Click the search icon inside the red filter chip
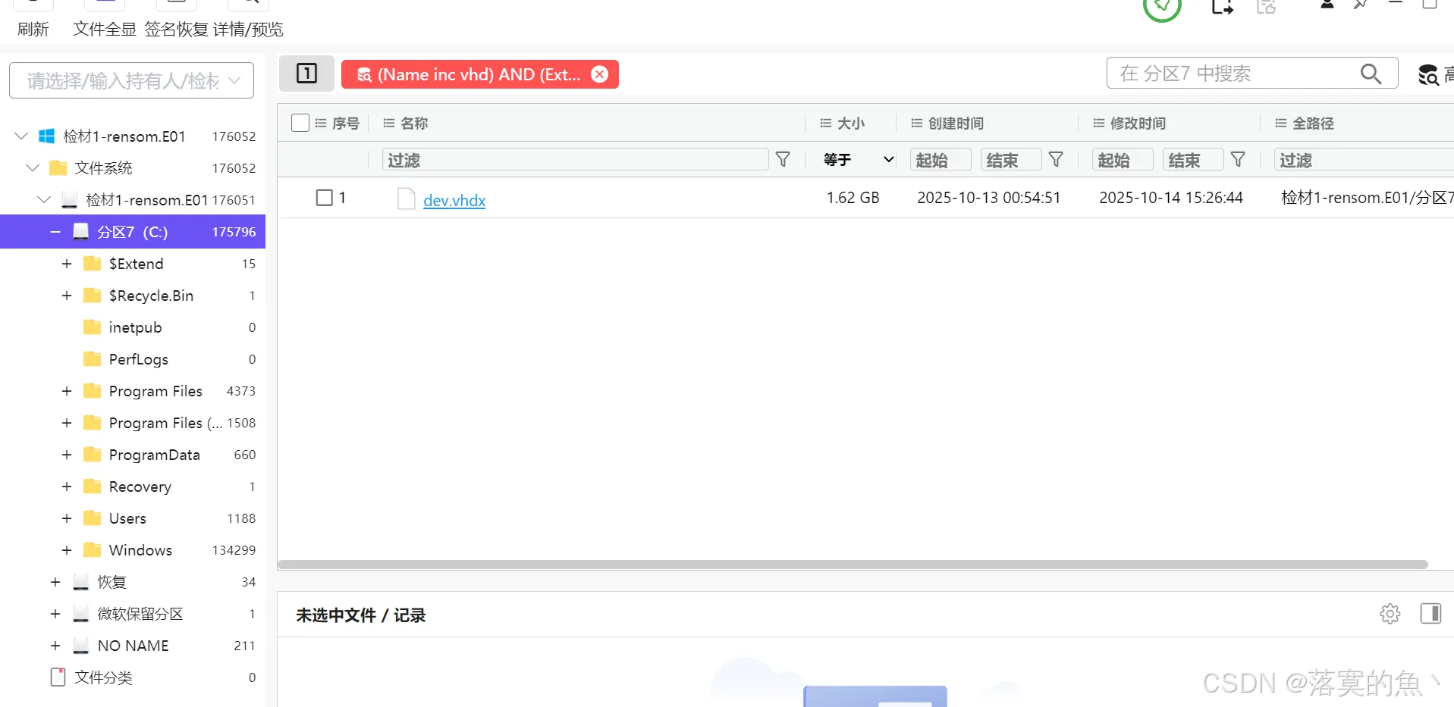 click(x=364, y=74)
